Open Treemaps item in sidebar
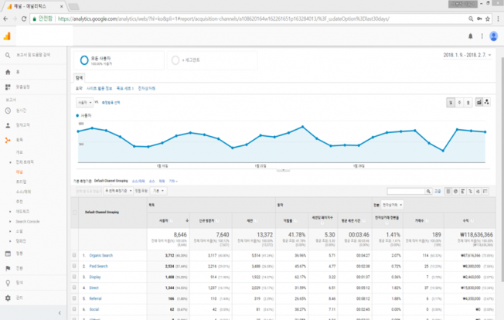The image size is (504, 320). pyautogui.click(x=21, y=182)
